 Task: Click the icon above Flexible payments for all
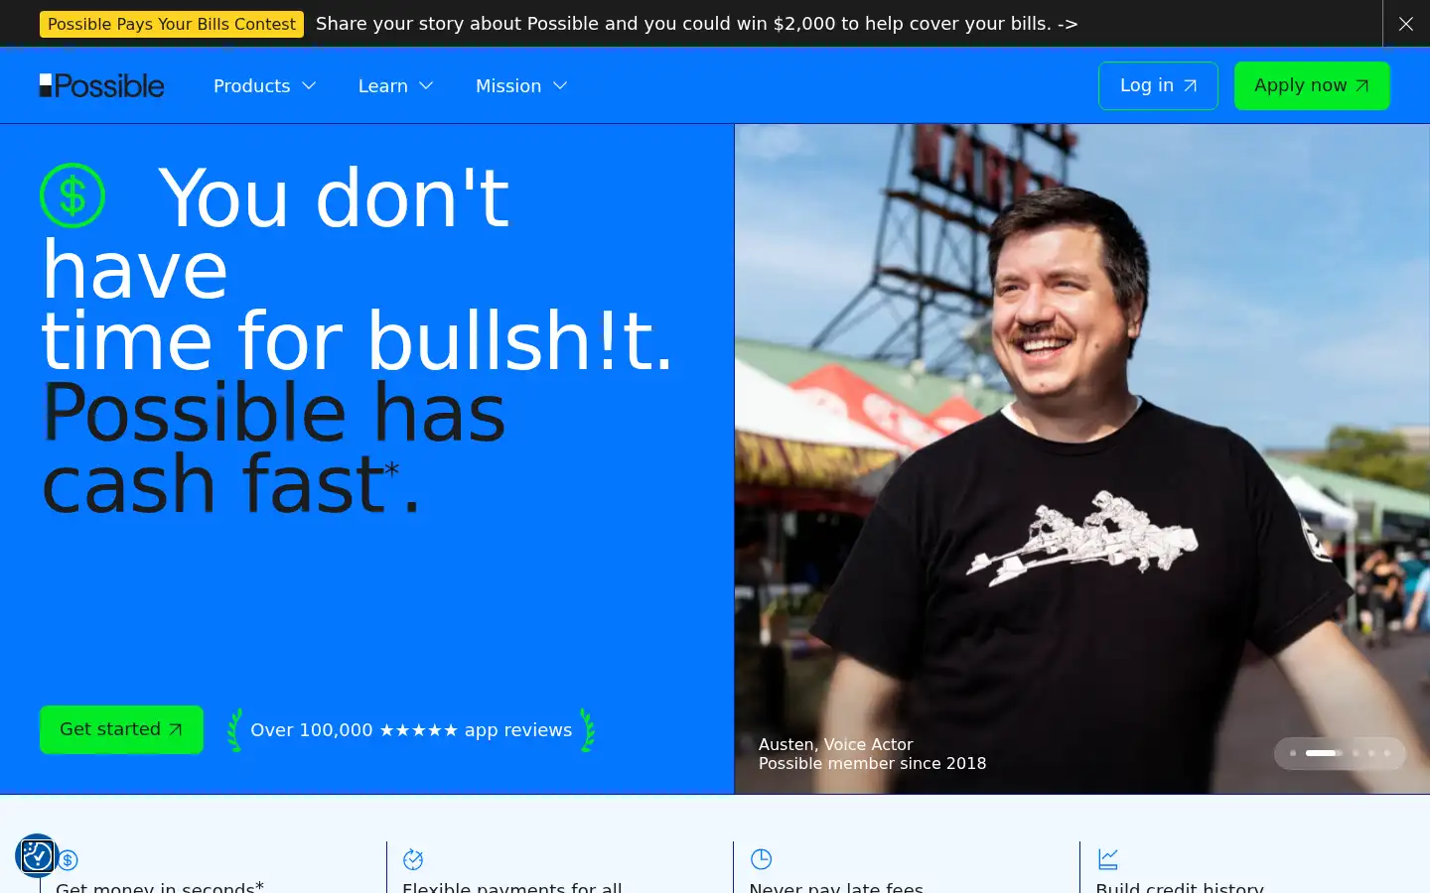tap(413, 859)
